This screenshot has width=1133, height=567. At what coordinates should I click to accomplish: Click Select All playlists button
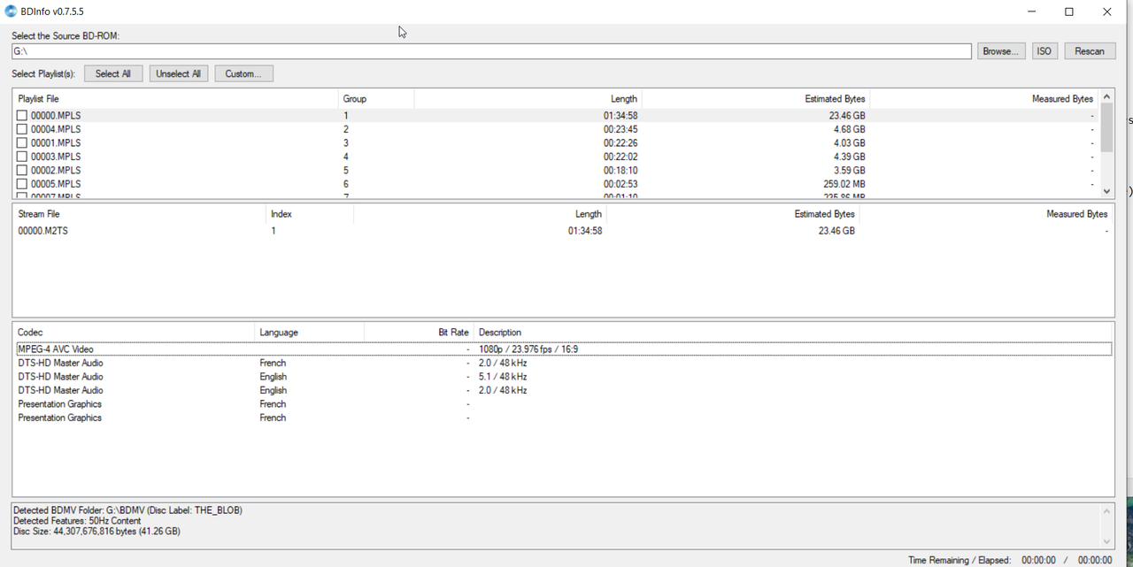pyautogui.click(x=113, y=73)
